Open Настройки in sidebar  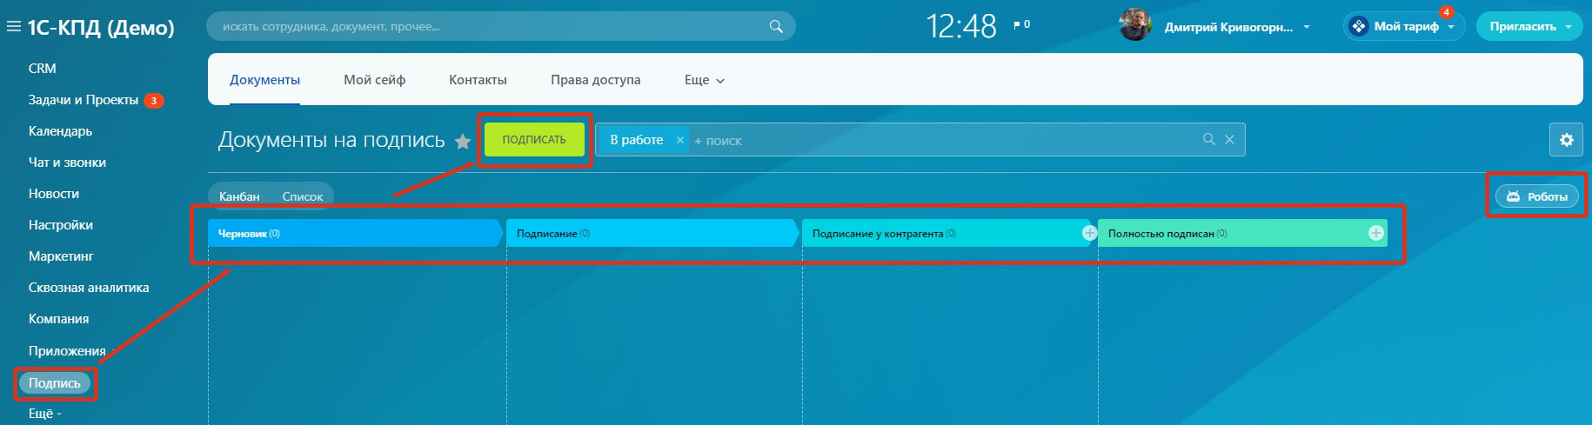pos(61,225)
